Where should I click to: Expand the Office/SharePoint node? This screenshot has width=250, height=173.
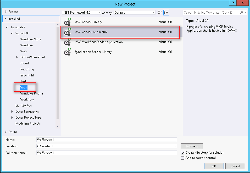(17, 57)
